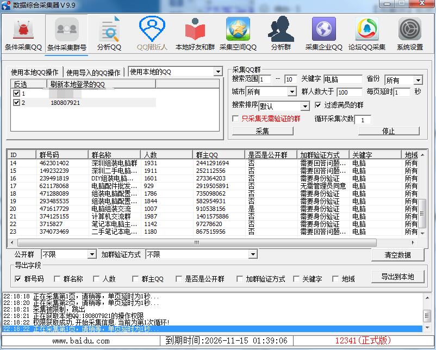436x350 pixels.
Task: Sort by 群名称 column header
Action: [114, 154]
